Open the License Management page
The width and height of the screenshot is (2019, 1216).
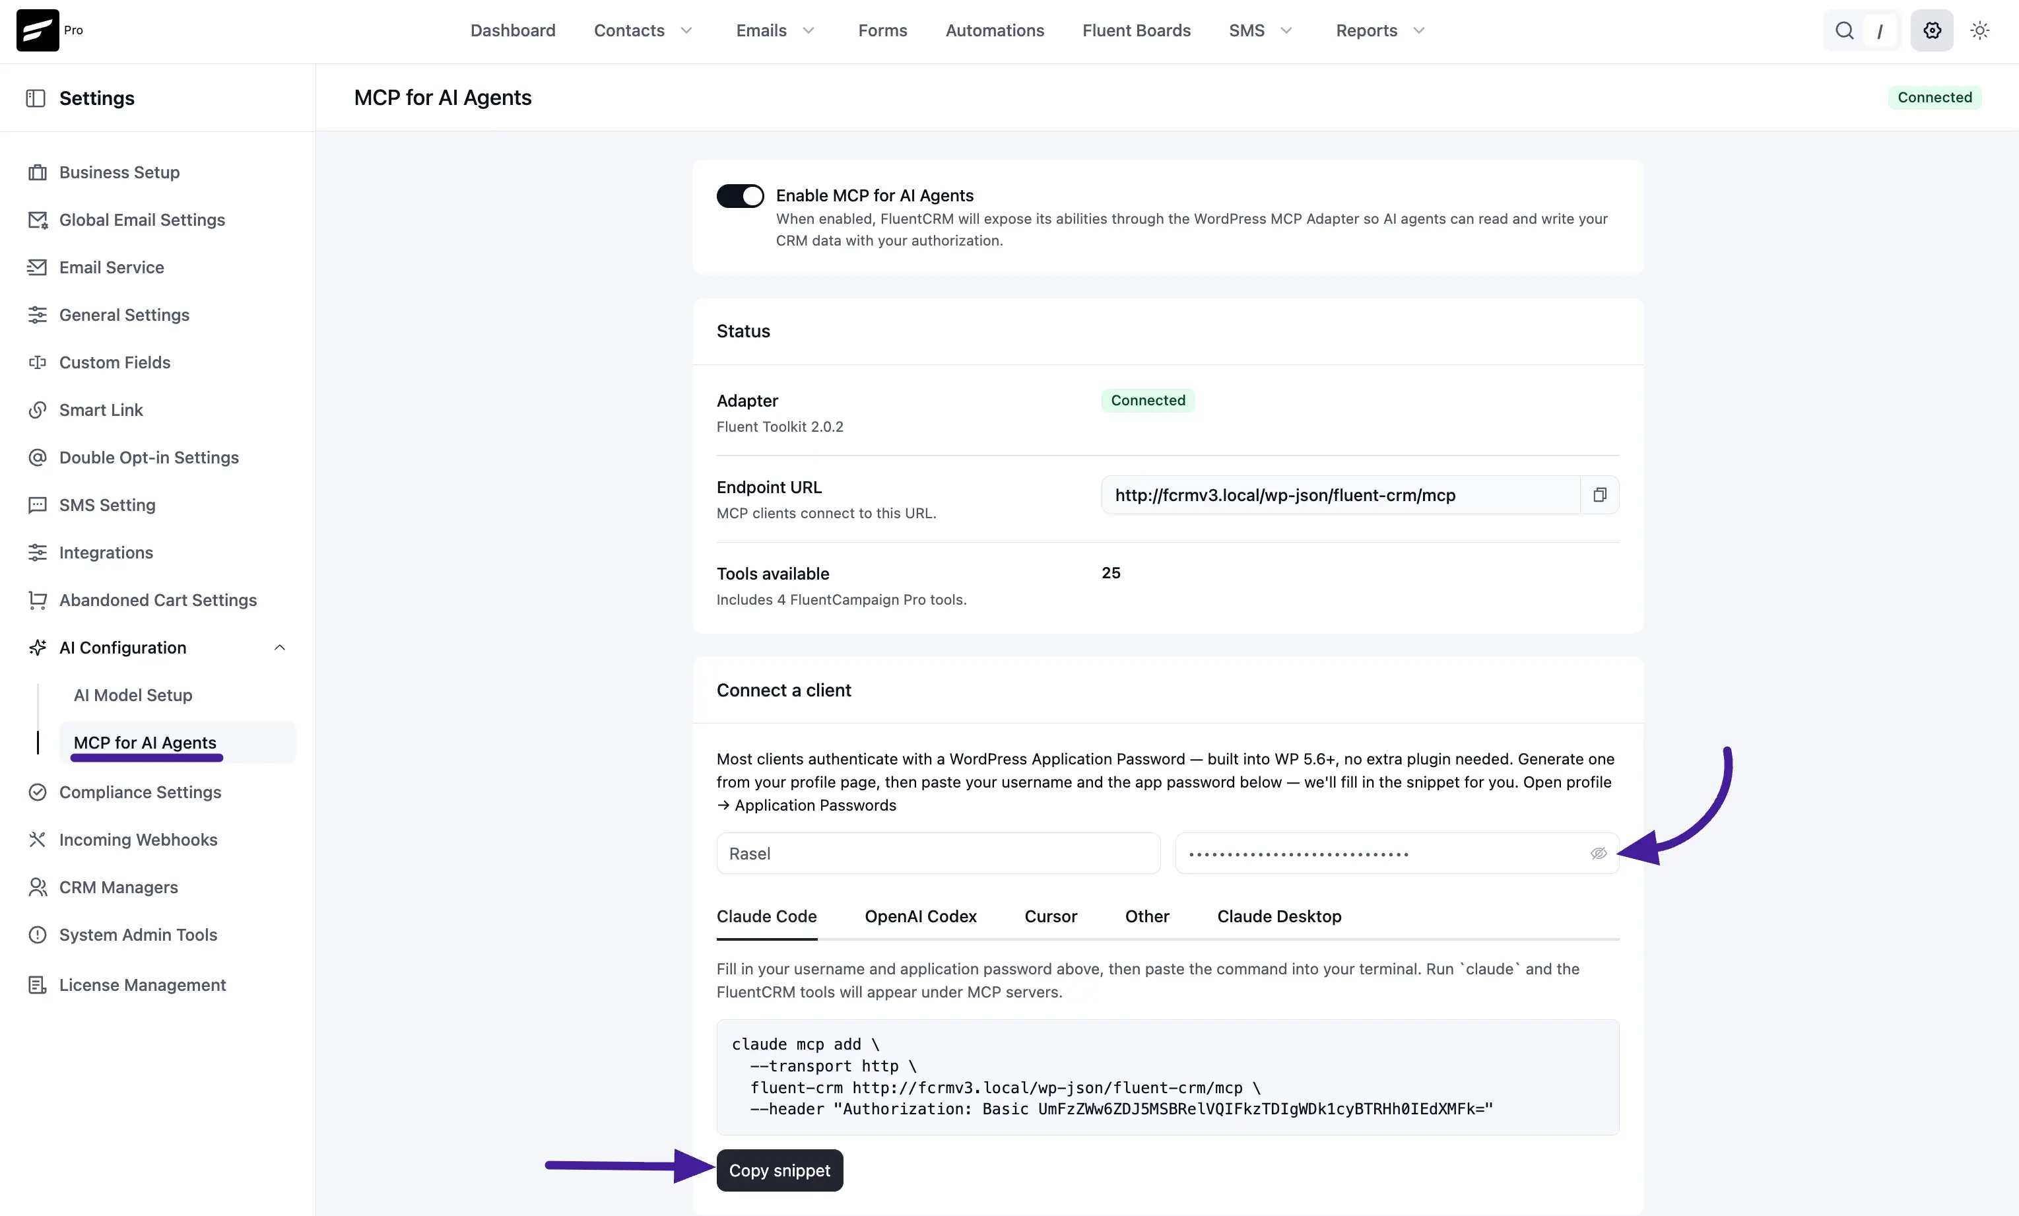(143, 985)
